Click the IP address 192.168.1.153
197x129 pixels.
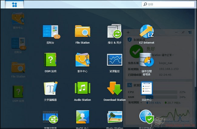(x=169, y=69)
